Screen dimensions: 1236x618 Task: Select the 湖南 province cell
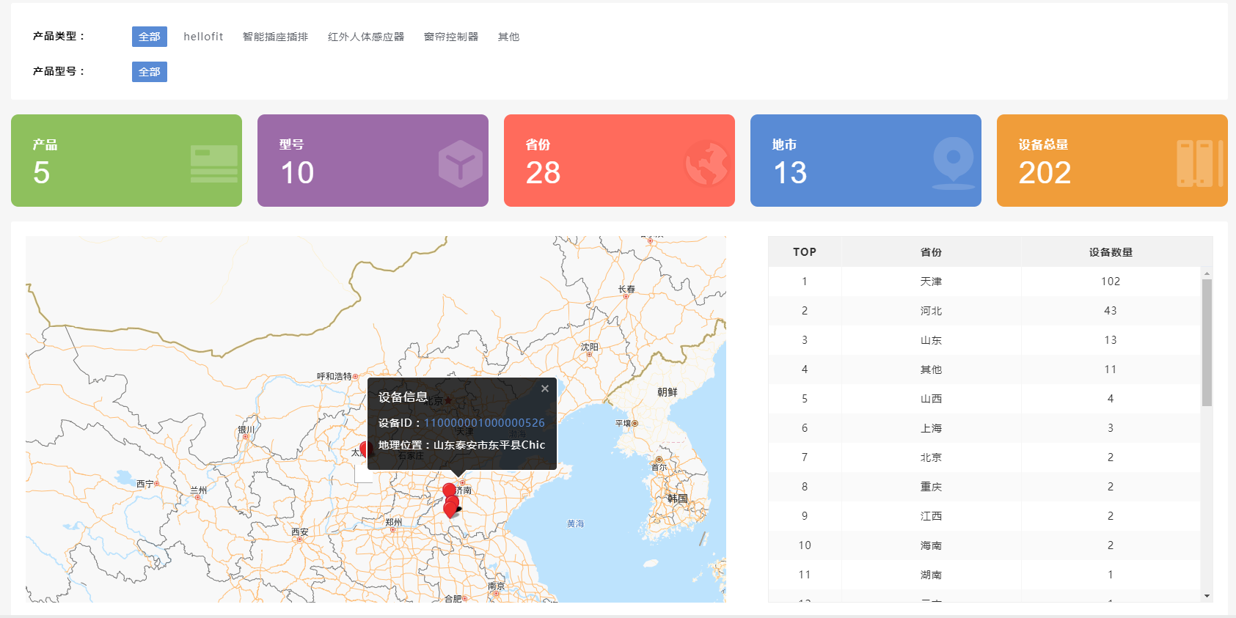931,575
